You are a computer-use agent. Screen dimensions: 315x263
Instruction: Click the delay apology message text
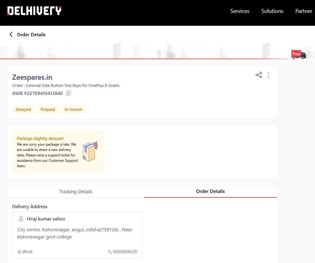point(47,155)
